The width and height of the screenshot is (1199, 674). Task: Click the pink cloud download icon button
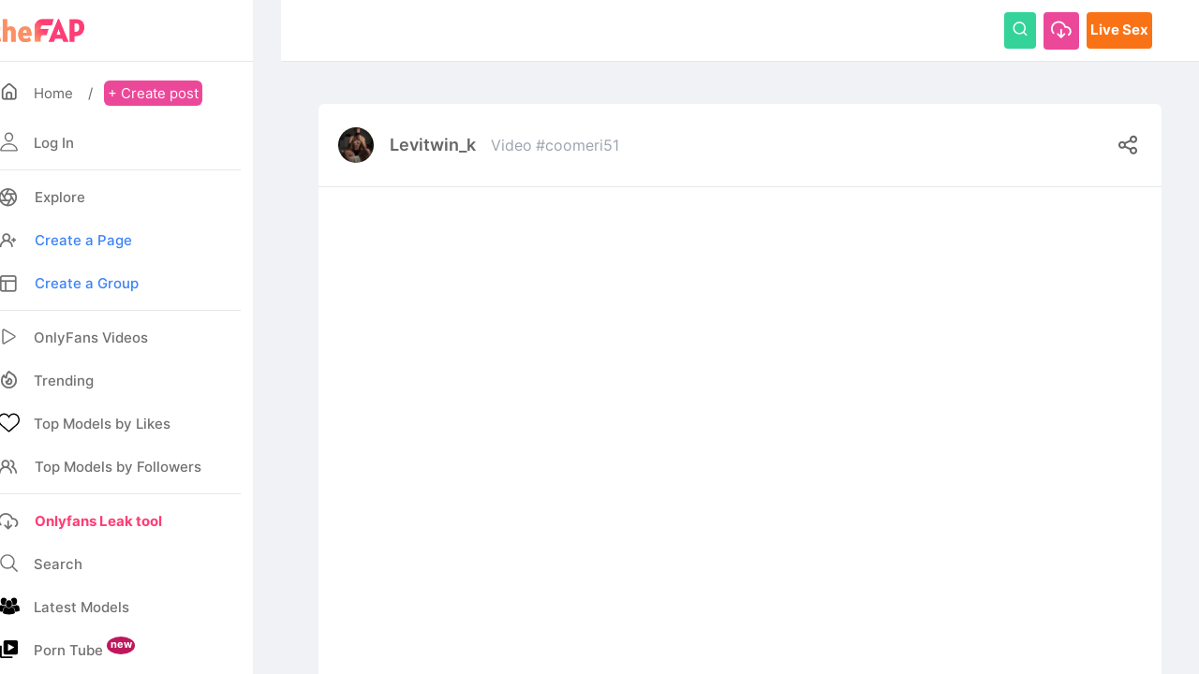pos(1061,30)
